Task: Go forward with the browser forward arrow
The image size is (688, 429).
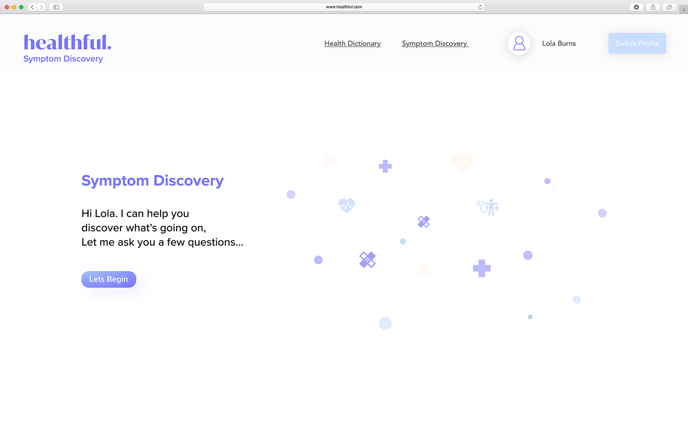Action: coord(41,7)
